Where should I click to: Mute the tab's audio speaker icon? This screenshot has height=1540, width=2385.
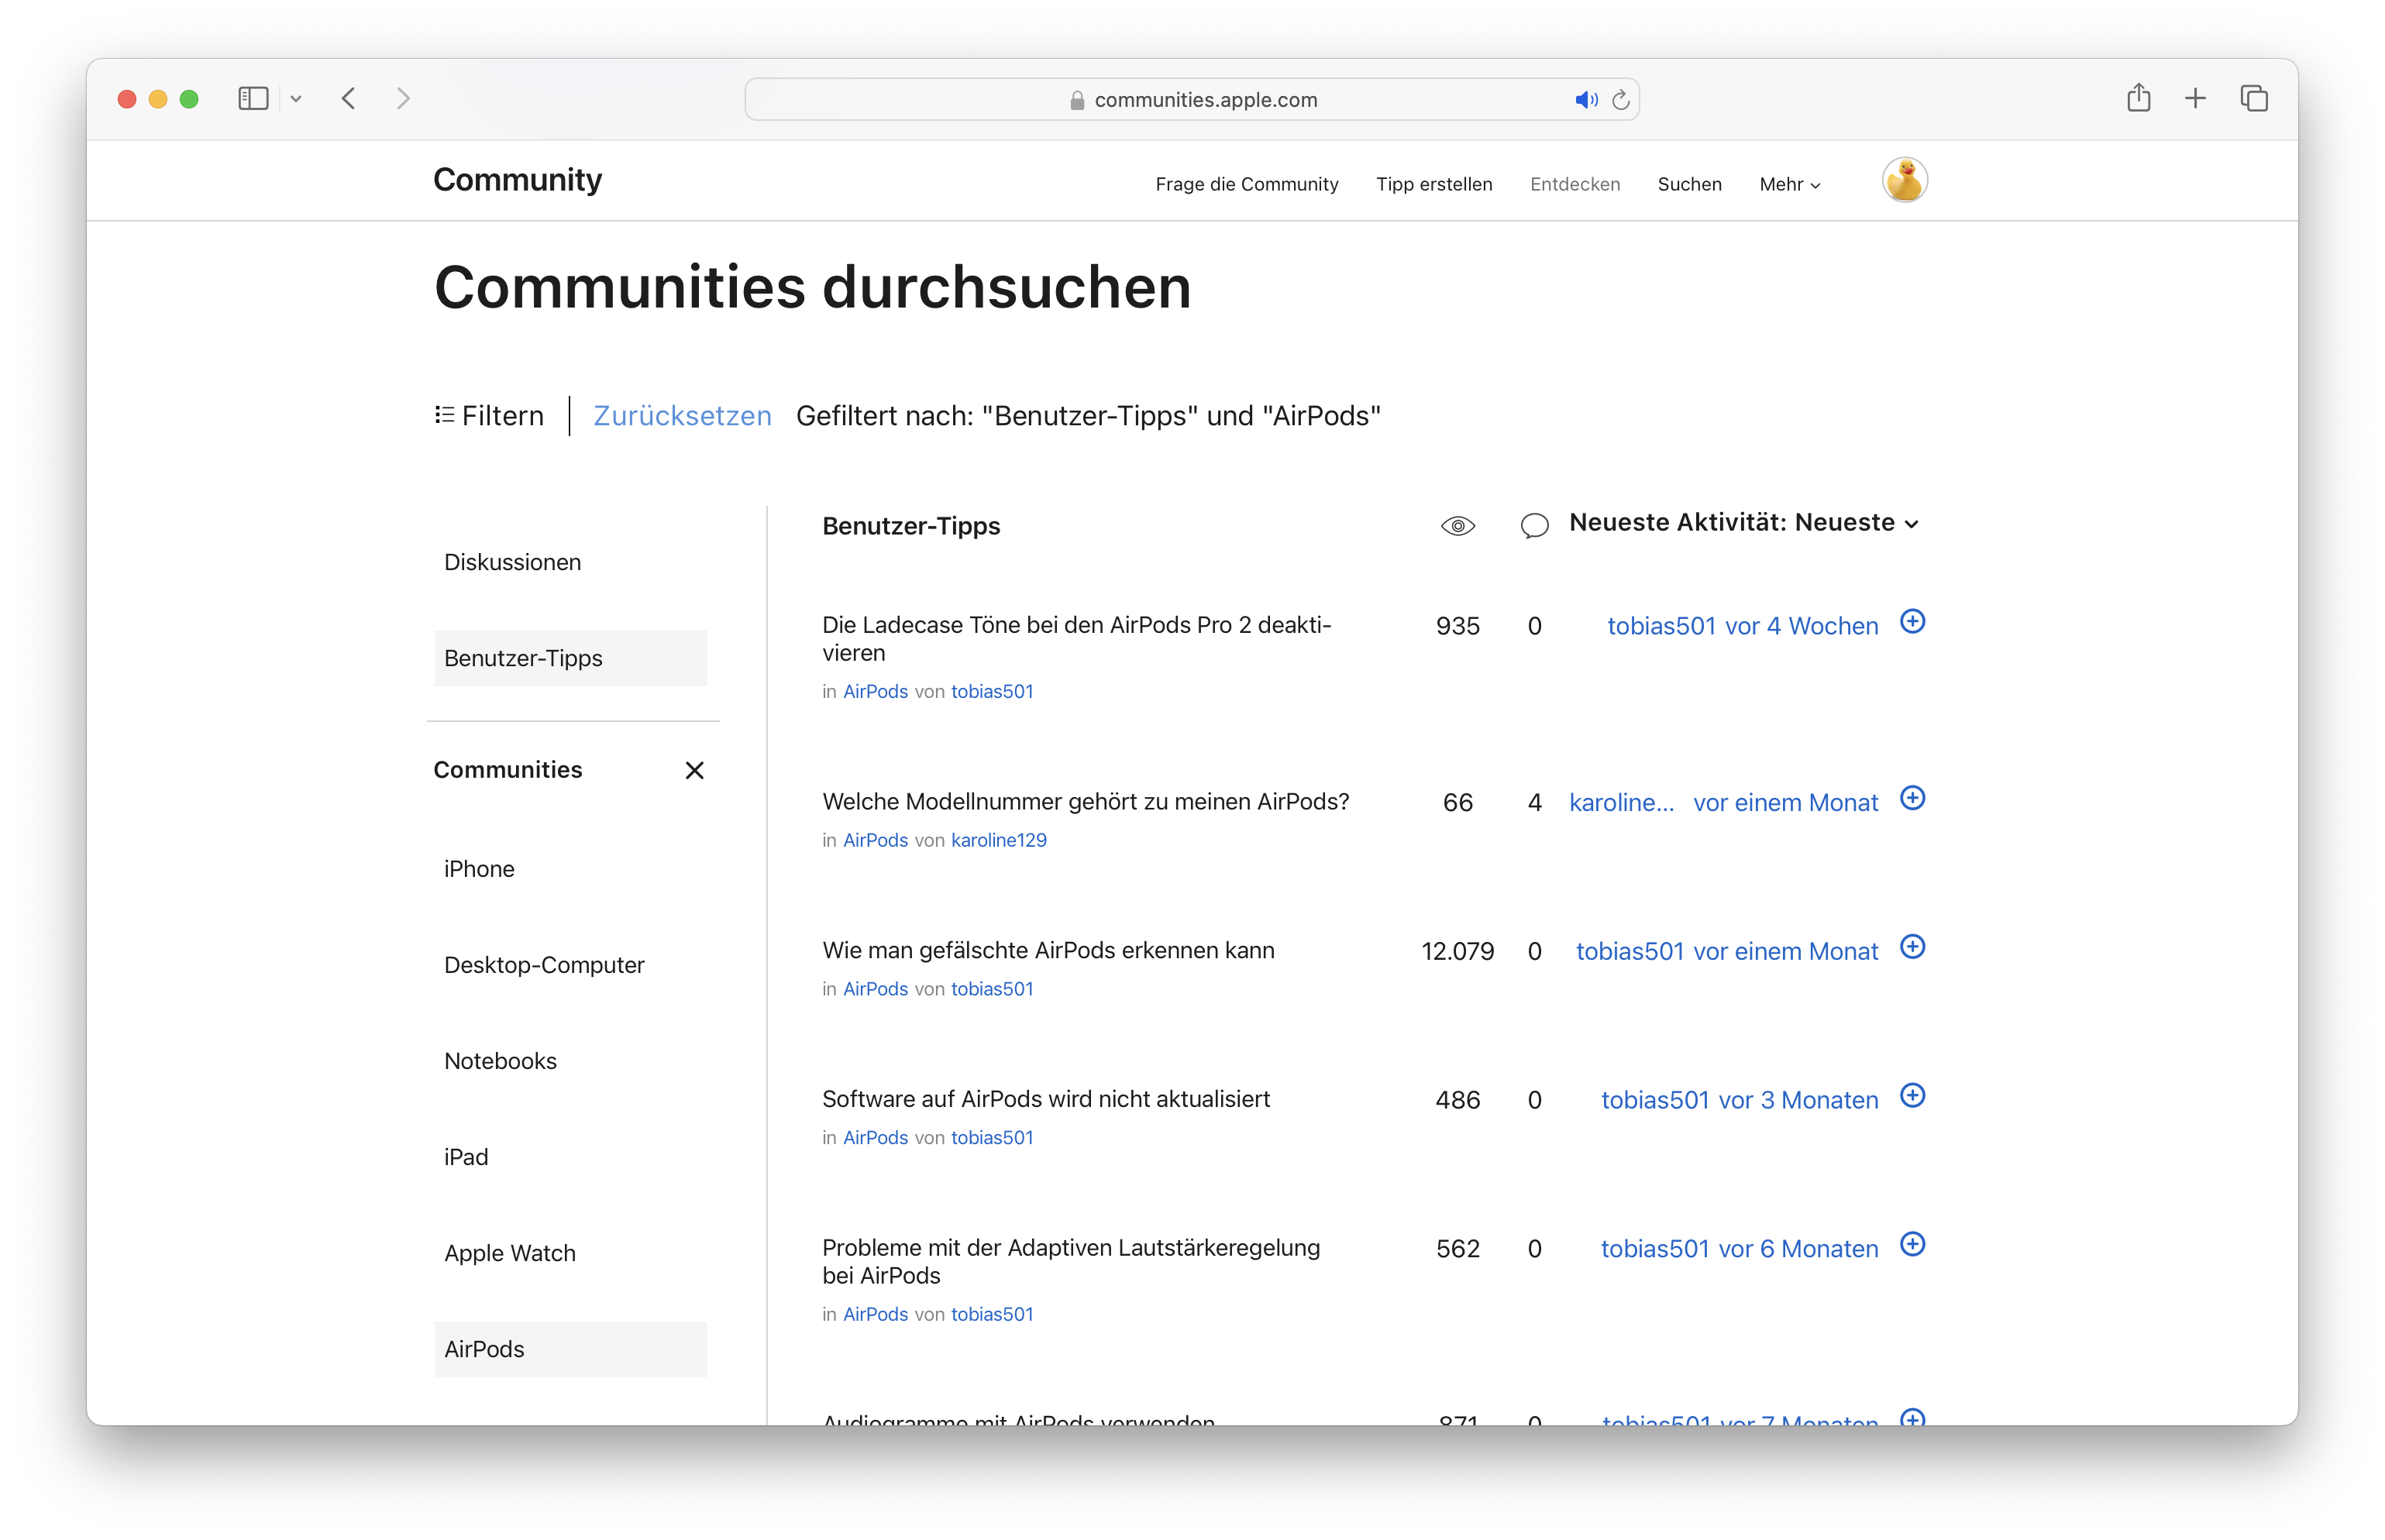tap(1585, 100)
